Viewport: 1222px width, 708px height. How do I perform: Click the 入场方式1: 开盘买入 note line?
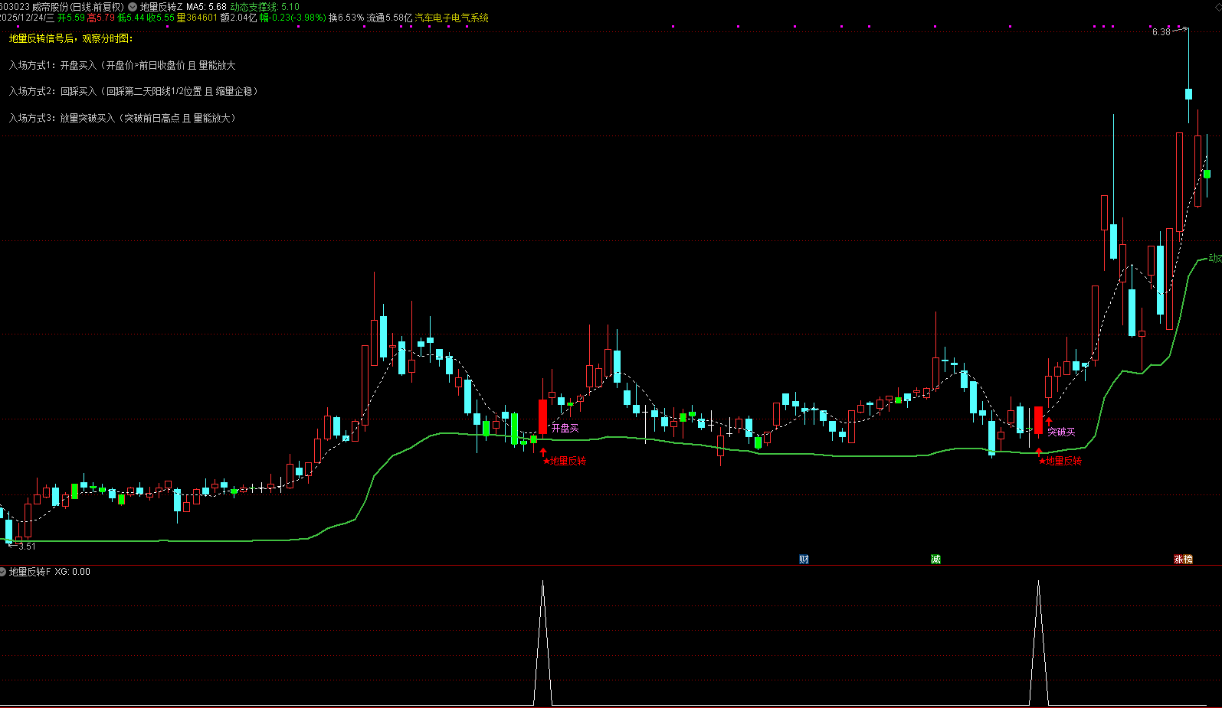pyautogui.click(x=122, y=66)
